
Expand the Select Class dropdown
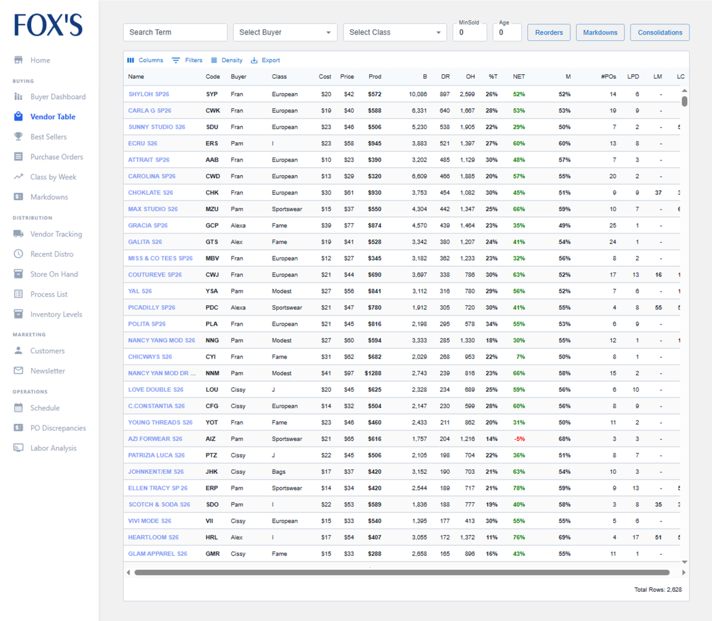coord(395,32)
